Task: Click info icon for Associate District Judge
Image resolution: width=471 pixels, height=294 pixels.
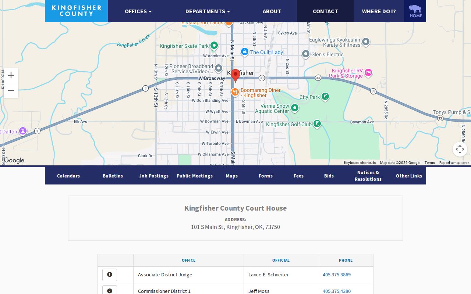Action: [110, 275]
